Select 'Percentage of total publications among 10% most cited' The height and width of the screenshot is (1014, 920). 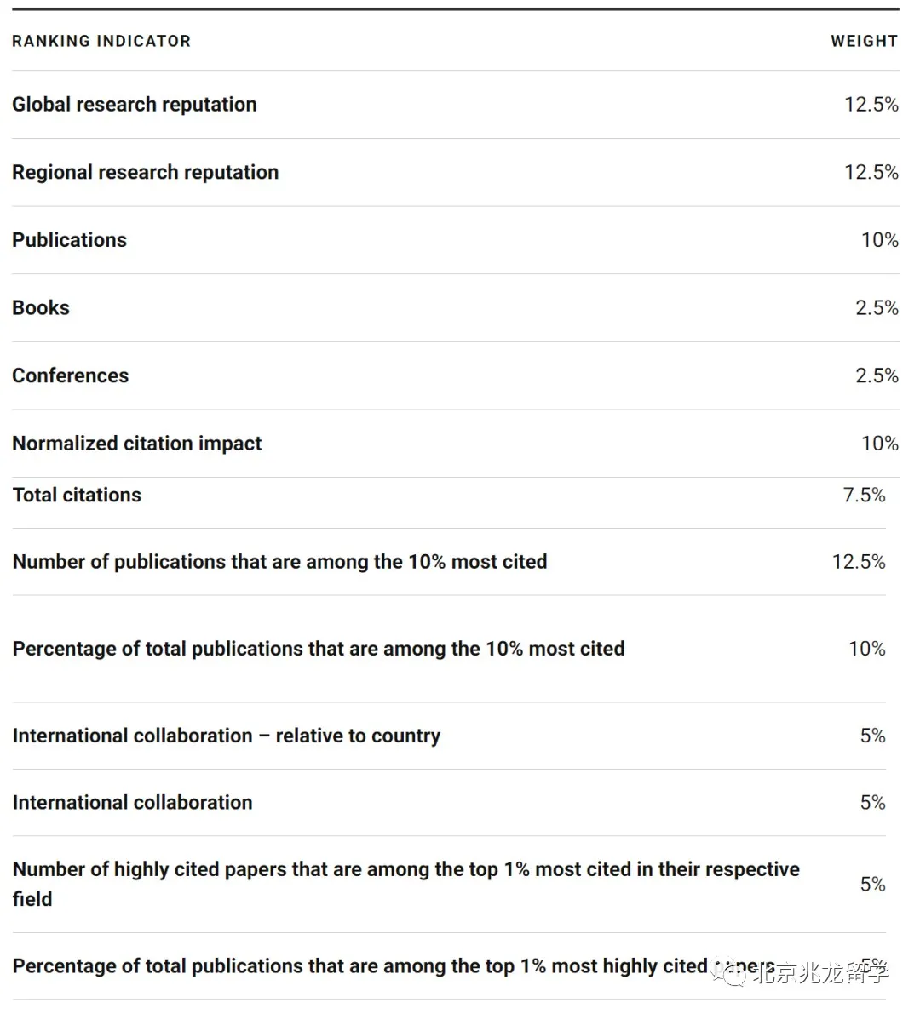coord(319,649)
